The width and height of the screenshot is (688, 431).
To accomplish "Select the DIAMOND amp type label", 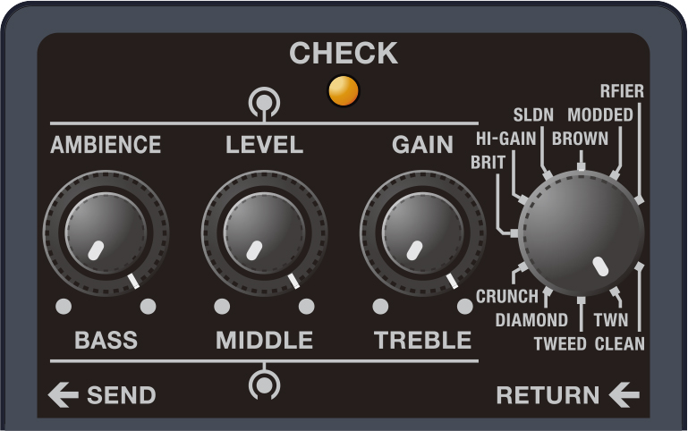I will coord(531,320).
